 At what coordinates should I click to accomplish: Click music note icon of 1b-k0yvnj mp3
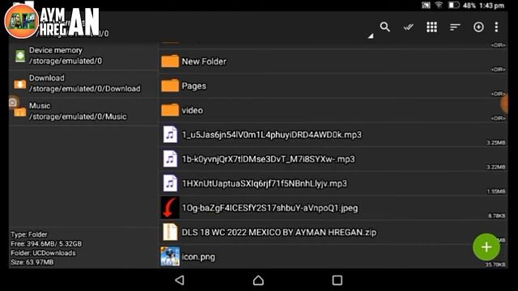pos(170,159)
